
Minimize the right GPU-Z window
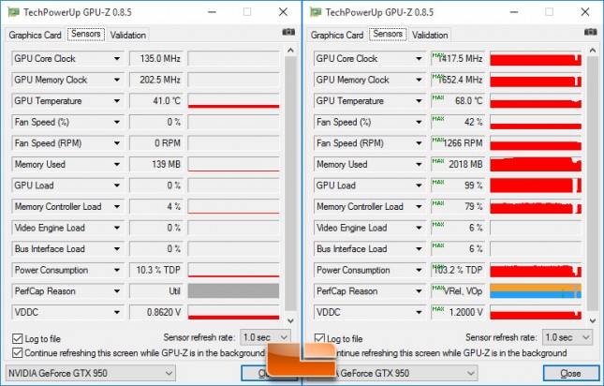click(x=514, y=12)
